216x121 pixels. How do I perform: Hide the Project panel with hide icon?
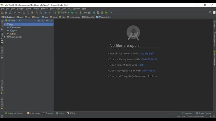[52, 20]
